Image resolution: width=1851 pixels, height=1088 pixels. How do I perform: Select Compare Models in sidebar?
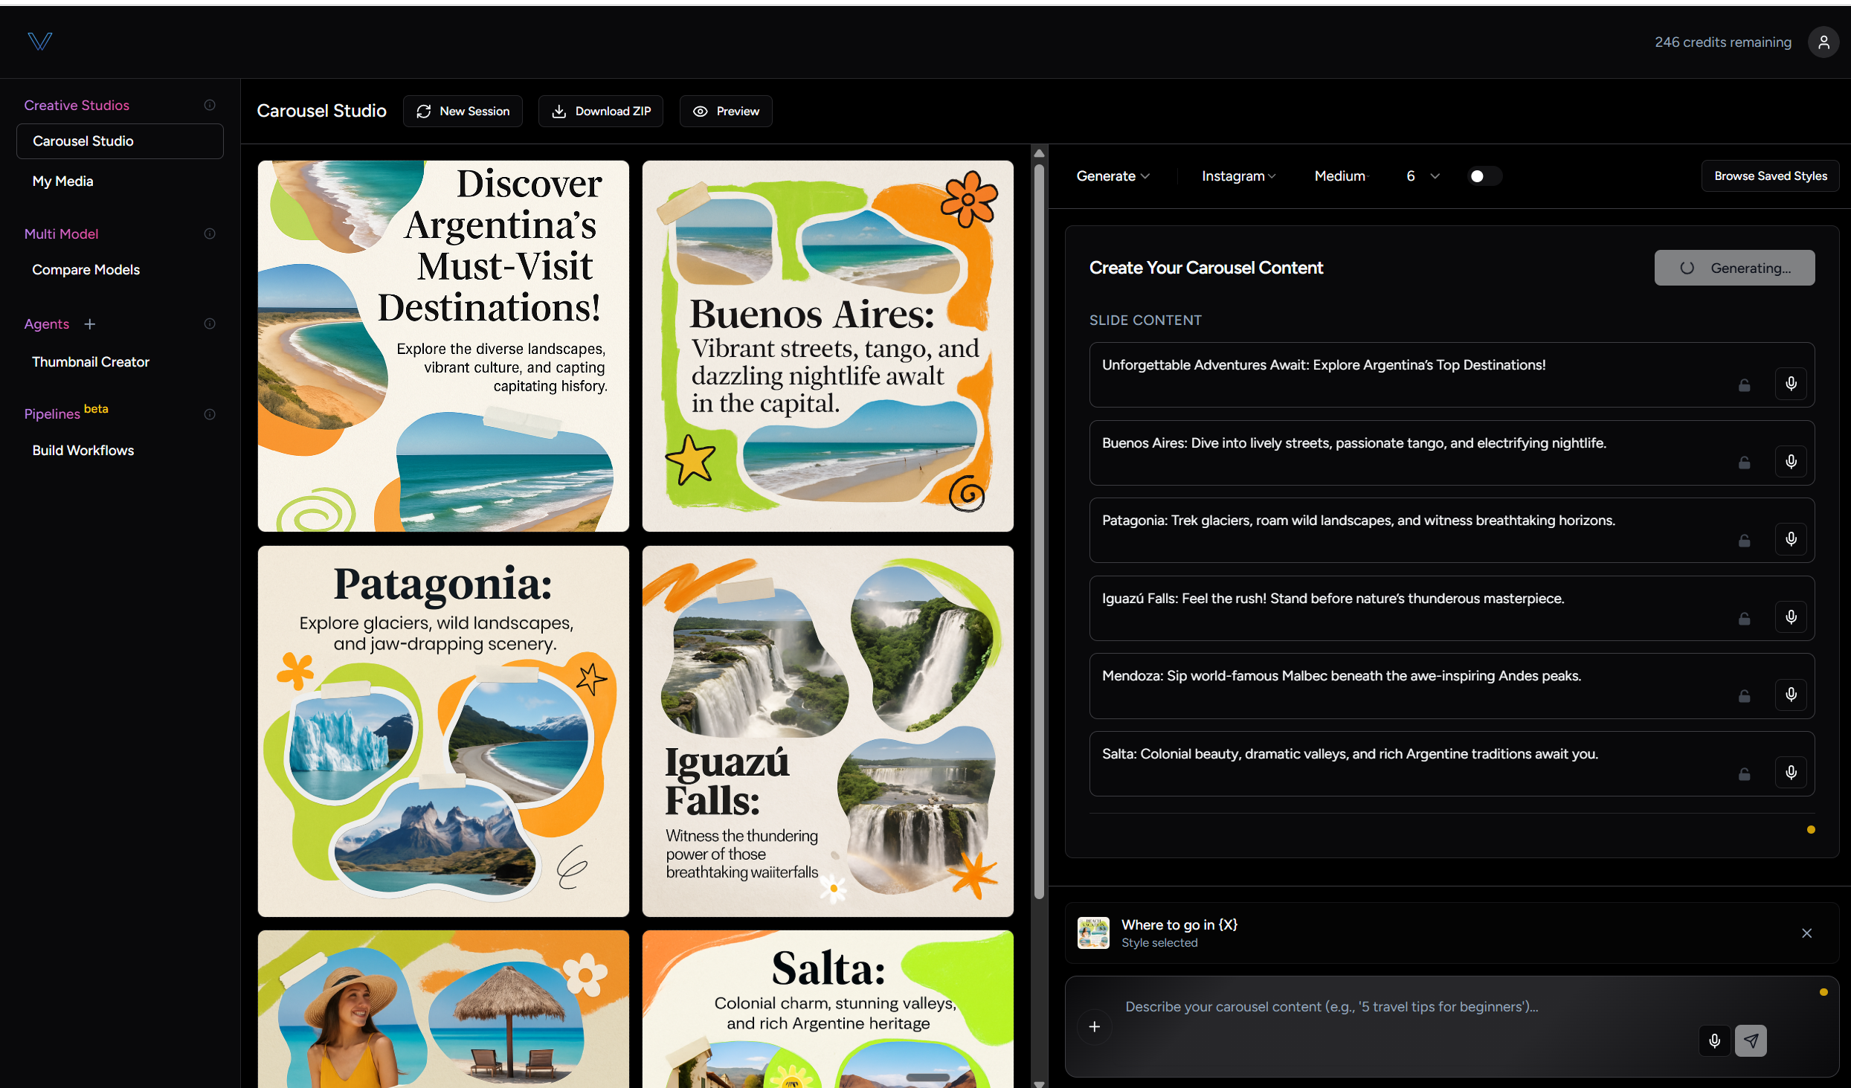pyautogui.click(x=86, y=269)
